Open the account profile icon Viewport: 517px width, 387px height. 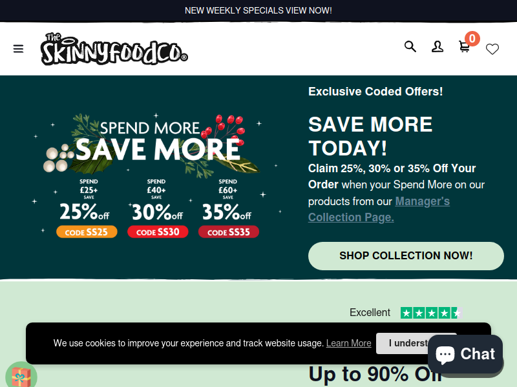(x=438, y=46)
